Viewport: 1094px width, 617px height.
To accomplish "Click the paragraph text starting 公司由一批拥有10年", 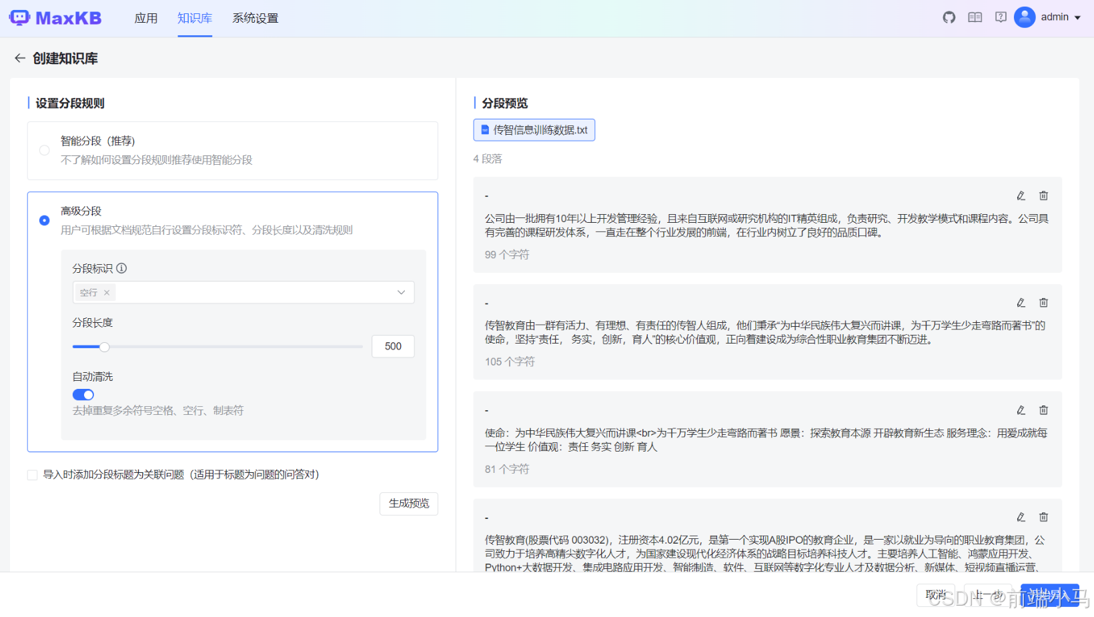I will (x=766, y=225).
